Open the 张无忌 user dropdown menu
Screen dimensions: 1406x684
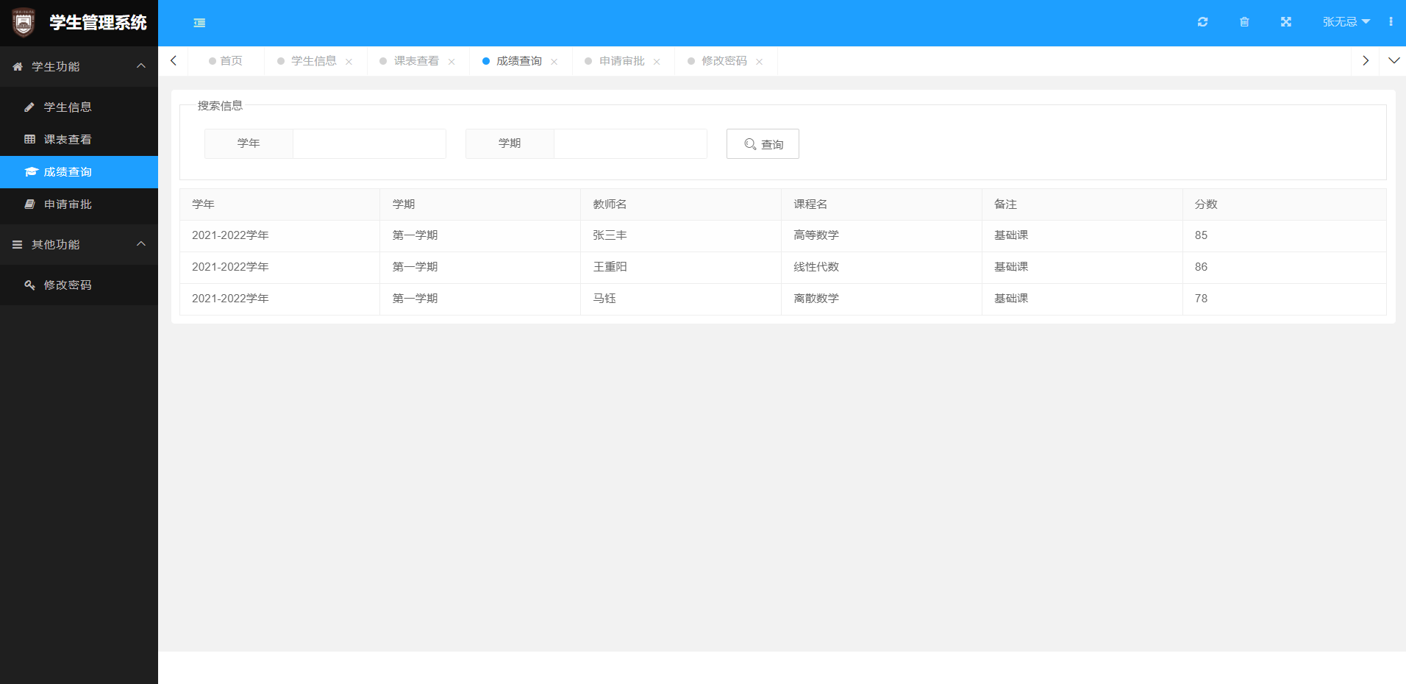(1344, 22)
